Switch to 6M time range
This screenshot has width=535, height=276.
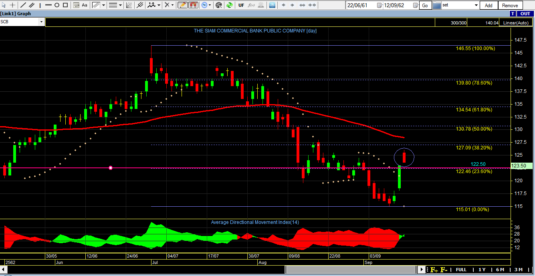[500, 270]
